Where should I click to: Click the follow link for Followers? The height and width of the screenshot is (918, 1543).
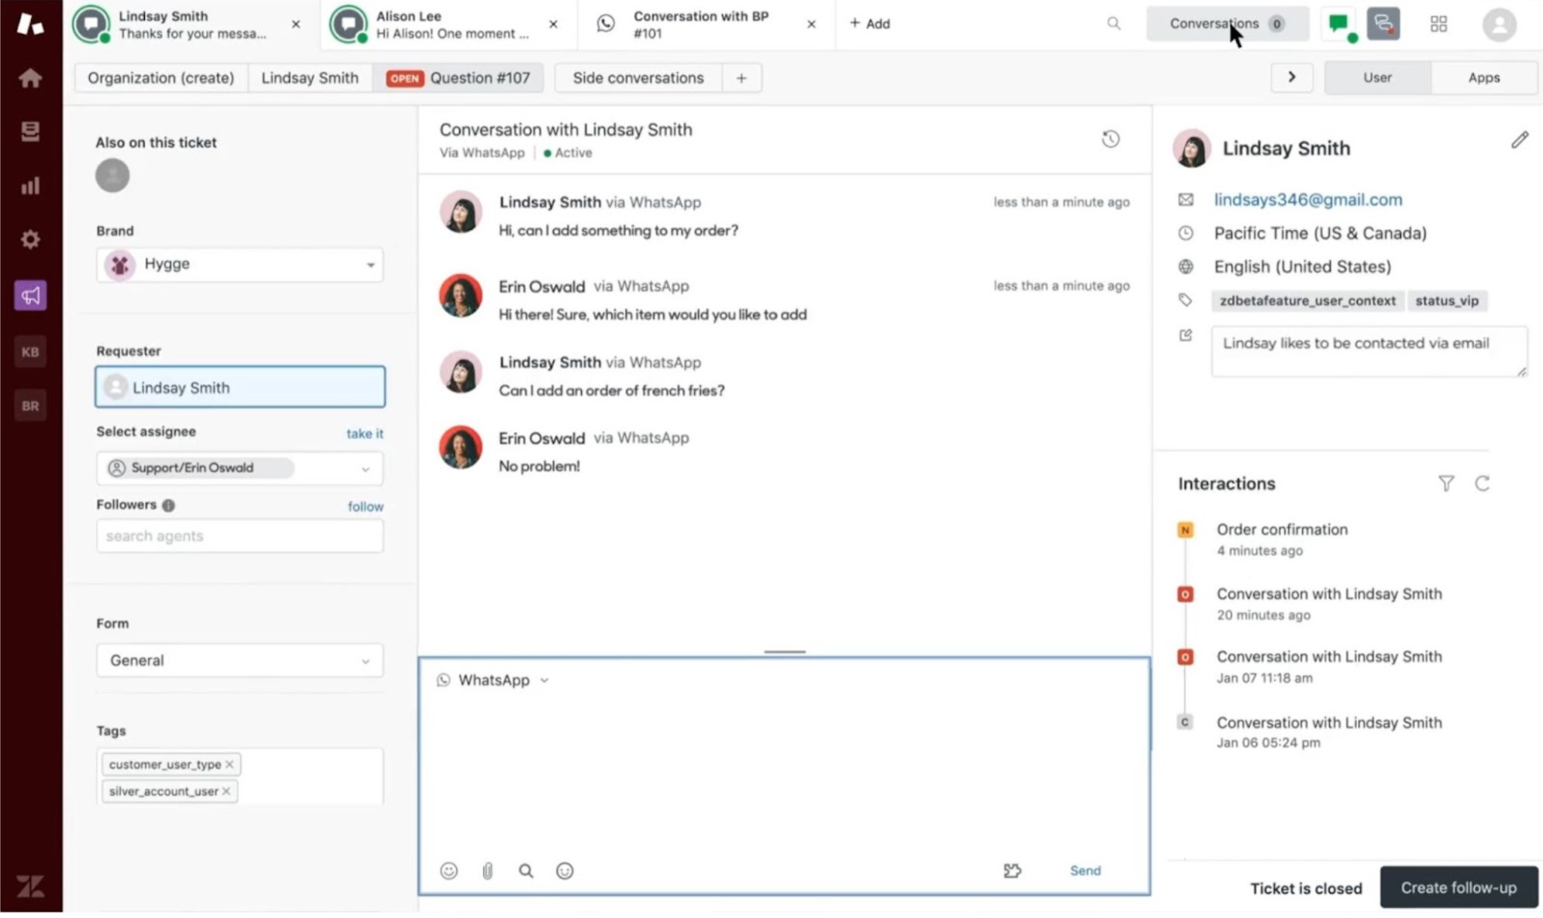pos(366,506)
